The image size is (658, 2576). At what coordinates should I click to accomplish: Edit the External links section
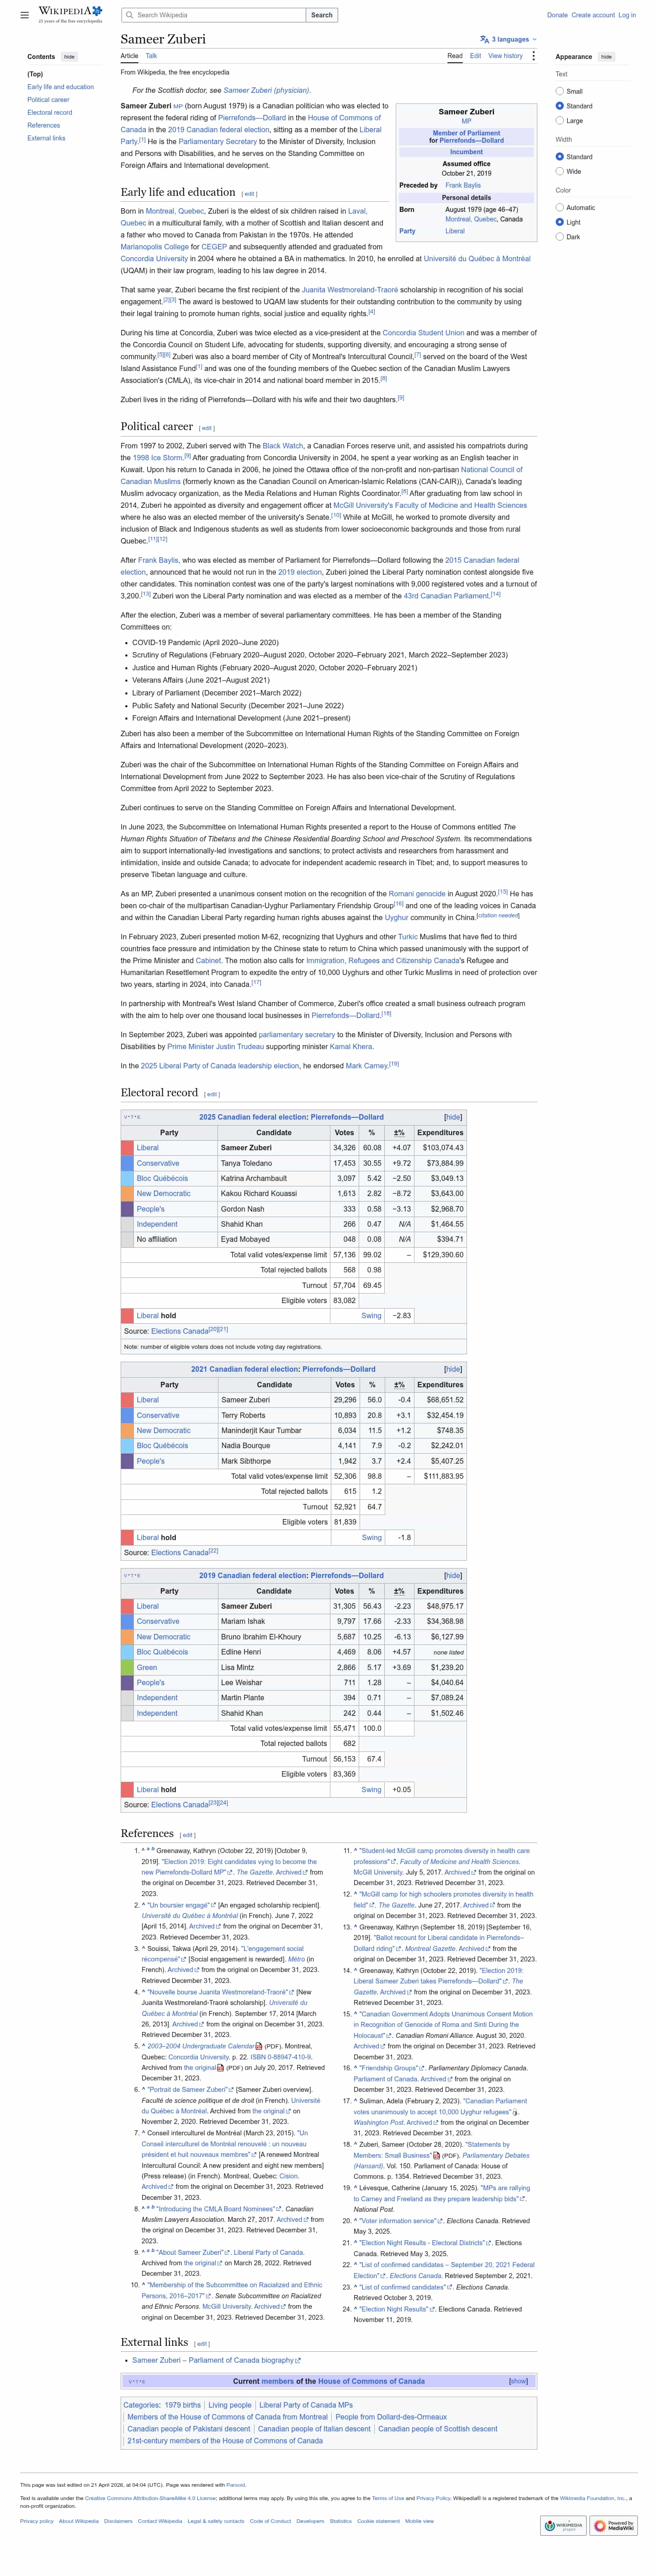click(202, 2344)
